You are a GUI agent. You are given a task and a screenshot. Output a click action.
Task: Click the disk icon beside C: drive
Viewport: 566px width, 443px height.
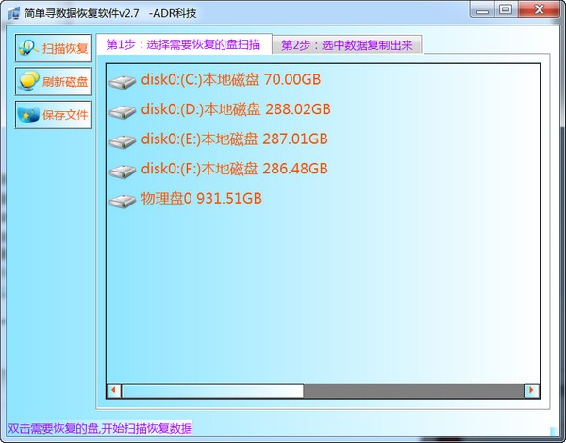coord(123,82)
